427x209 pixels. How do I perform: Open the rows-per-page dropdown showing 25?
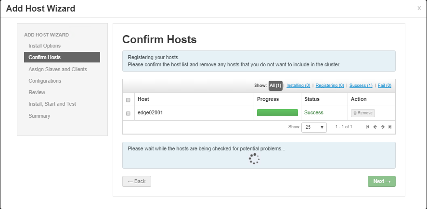(314, 127)
